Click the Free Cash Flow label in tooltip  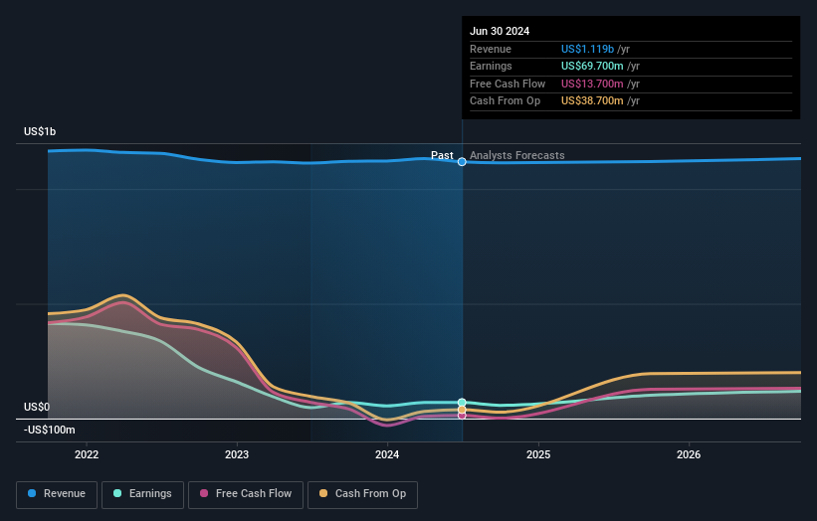(507, 84)
